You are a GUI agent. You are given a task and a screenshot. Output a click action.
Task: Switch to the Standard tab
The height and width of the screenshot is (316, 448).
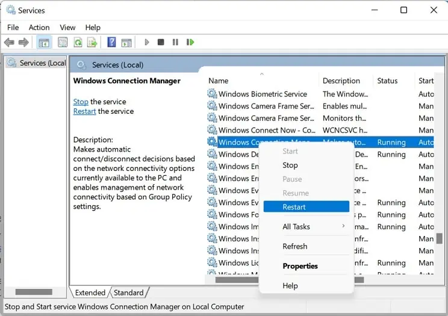(x=129, y=293)
